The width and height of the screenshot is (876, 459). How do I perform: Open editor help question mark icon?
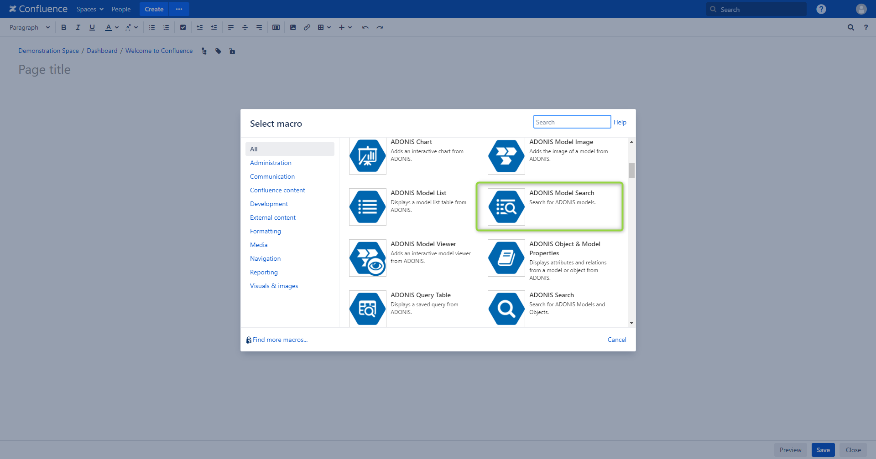click(x=866, y=27)
